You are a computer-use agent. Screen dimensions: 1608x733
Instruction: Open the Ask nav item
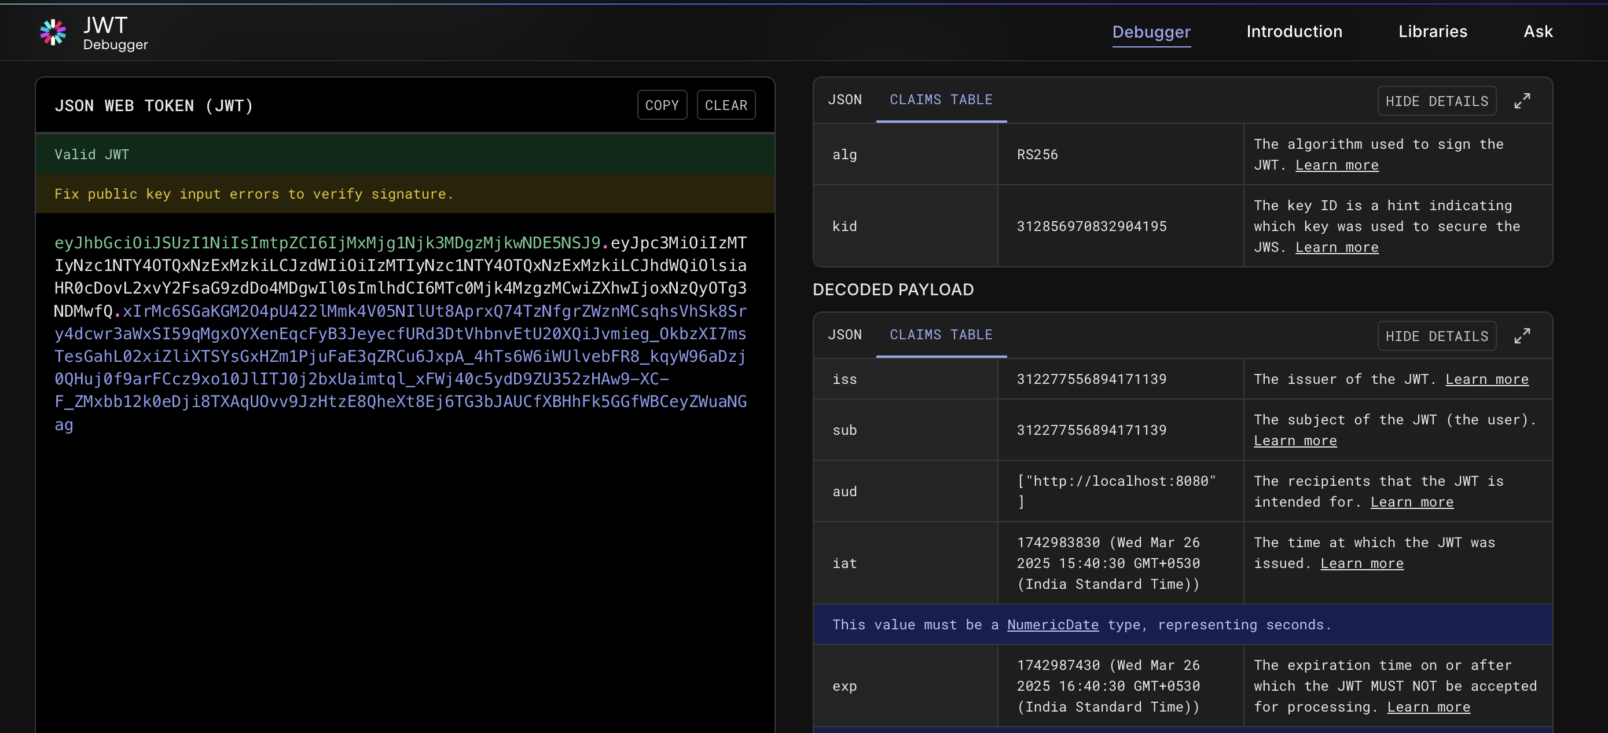[x=1537, y=31]
